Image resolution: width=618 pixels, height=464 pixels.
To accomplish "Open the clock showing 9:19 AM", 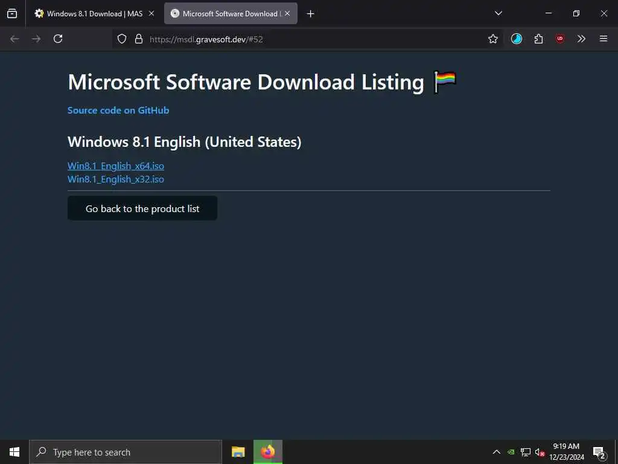I will click(566, 452).
